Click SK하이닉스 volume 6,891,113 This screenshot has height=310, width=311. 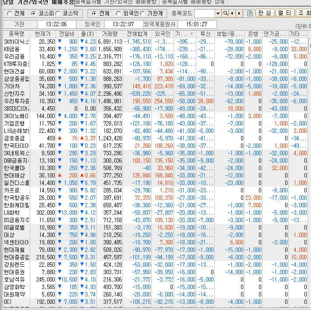click(x=110, y=42)
